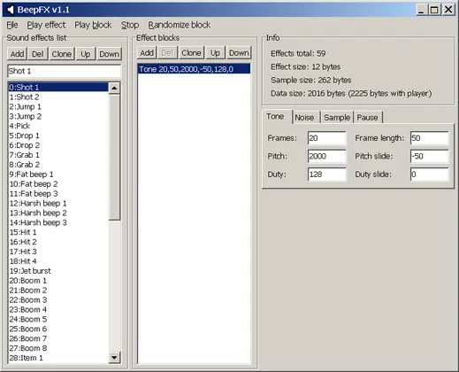The width and height of the screenshot is (459, 372).
Task: Click the Pitch slide input field
Action: [x=430, y=156]
